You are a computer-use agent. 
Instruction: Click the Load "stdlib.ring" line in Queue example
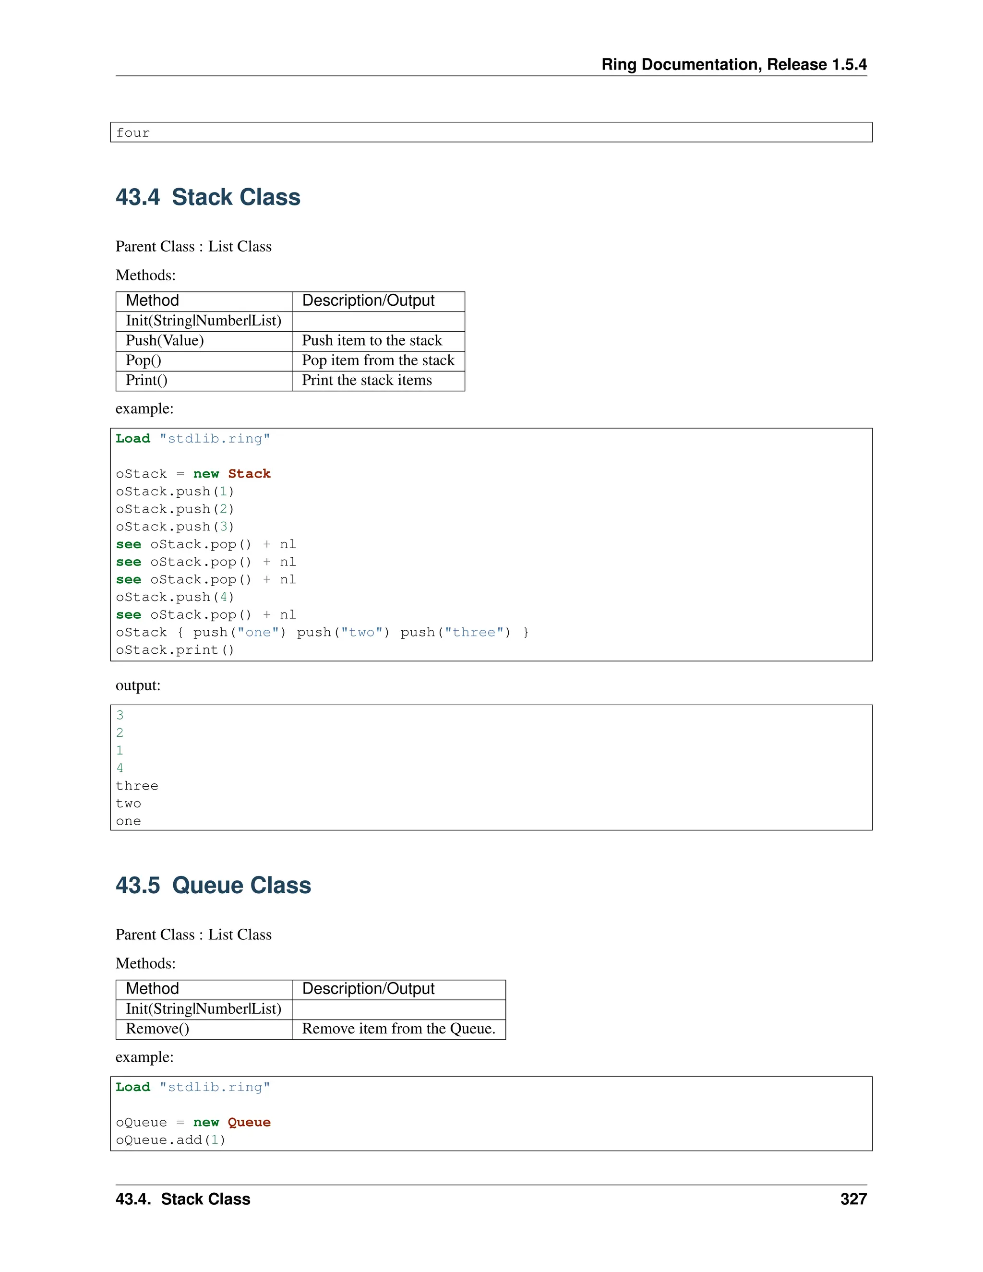(x=193, y=1087)
